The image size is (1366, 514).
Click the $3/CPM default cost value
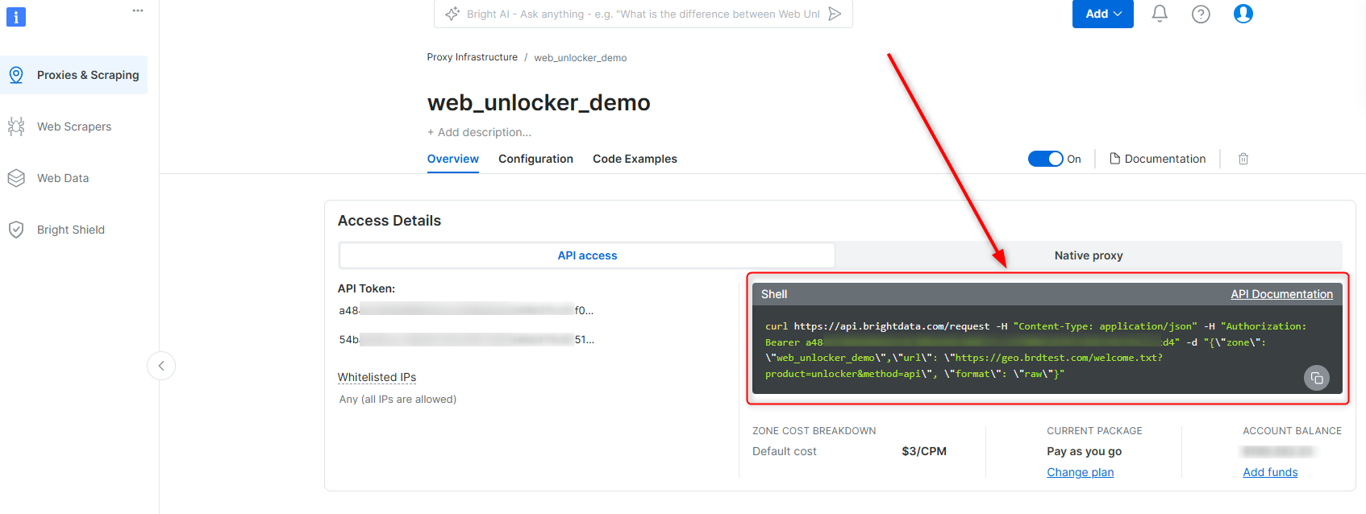pyautogui.click(x=924, y=451)
